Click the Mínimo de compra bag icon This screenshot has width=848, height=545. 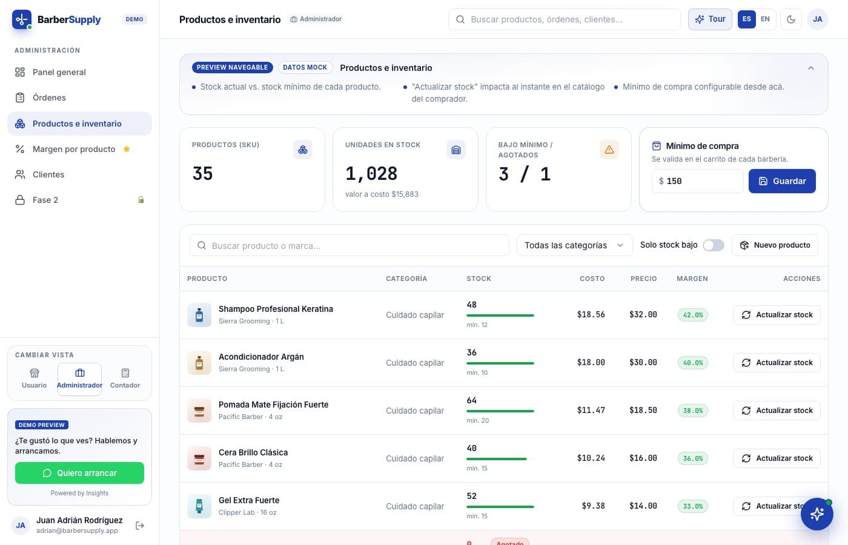(x=656, y=146)
